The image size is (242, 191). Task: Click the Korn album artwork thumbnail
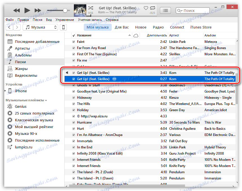(80, 10)
